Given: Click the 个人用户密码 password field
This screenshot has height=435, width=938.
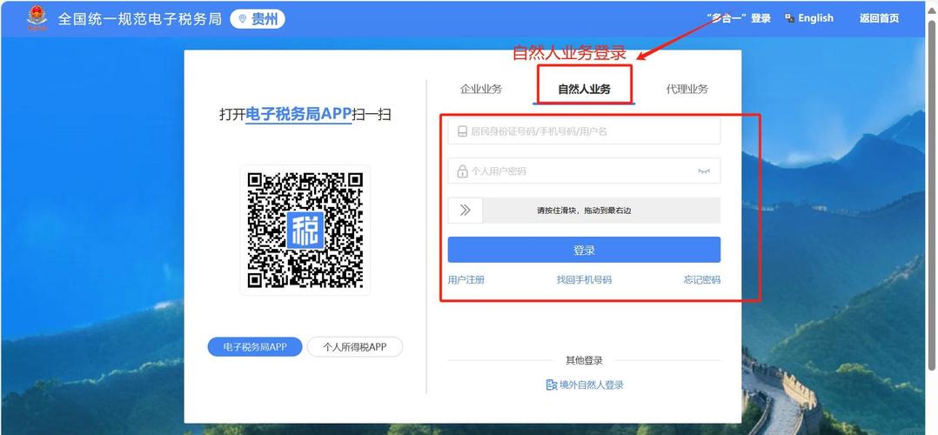Looking at the screenshot, I should pyautogui.click(x=584, y=171).
